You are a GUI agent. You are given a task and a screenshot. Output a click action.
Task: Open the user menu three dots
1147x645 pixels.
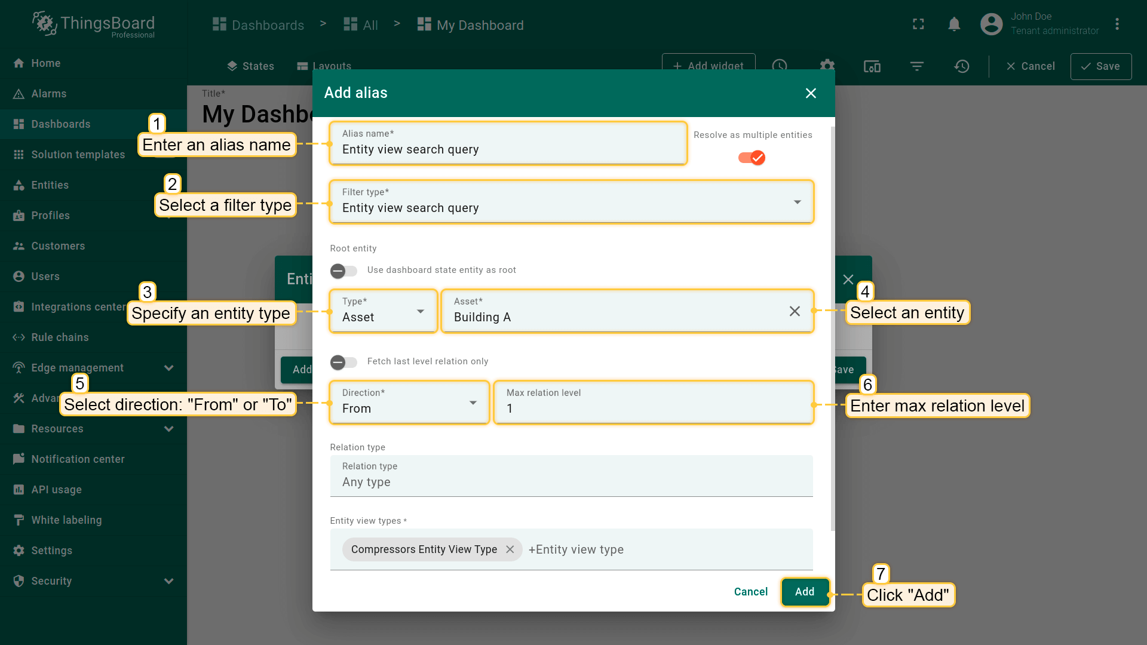(x=1117, y=24)
